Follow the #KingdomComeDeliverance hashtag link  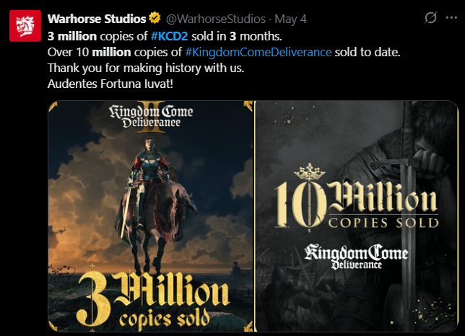coord(258,52)
